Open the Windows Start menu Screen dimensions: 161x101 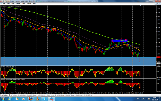coord(3,99)
